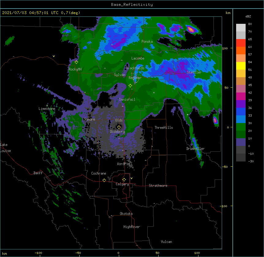The height and width of the screenshot is (257, 264).
Task: Click the RockyMH label
Action: coord(75,69)
